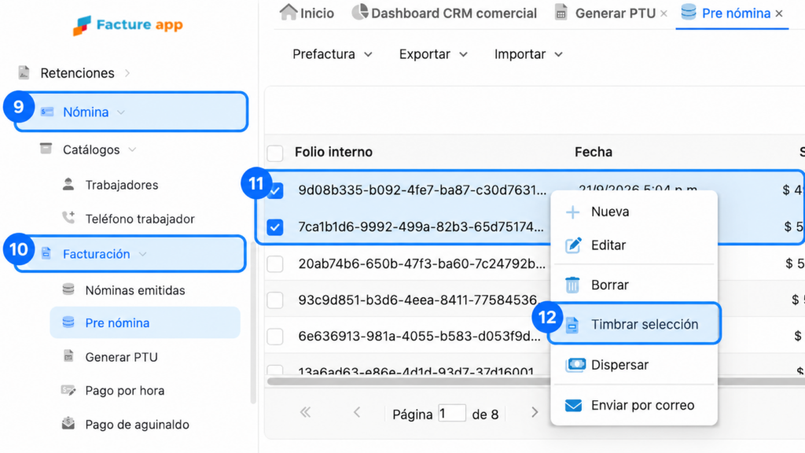Click the Página number input field

coord(452,414)
